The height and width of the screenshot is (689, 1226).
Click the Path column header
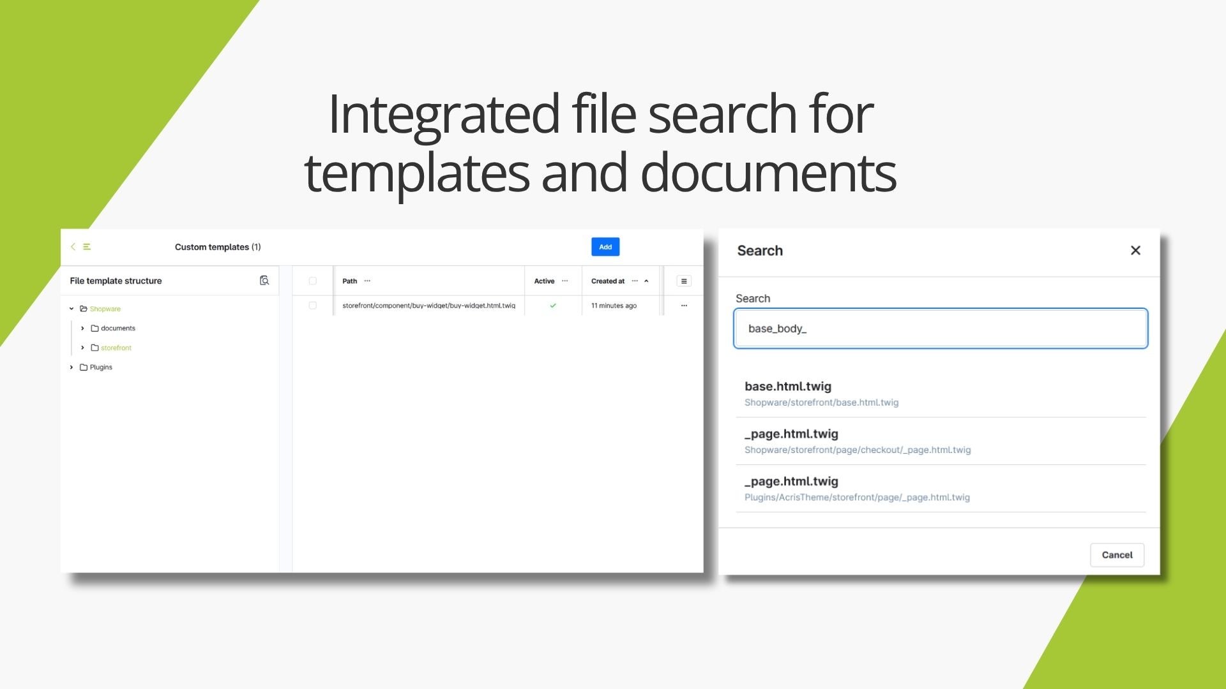point(349,281)
